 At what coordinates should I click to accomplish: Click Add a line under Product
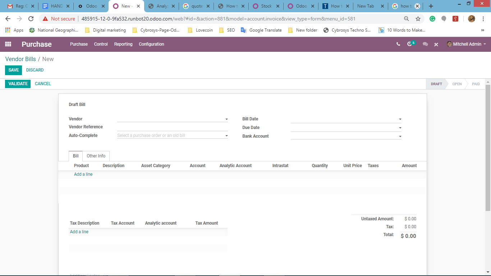pos(83,174)
